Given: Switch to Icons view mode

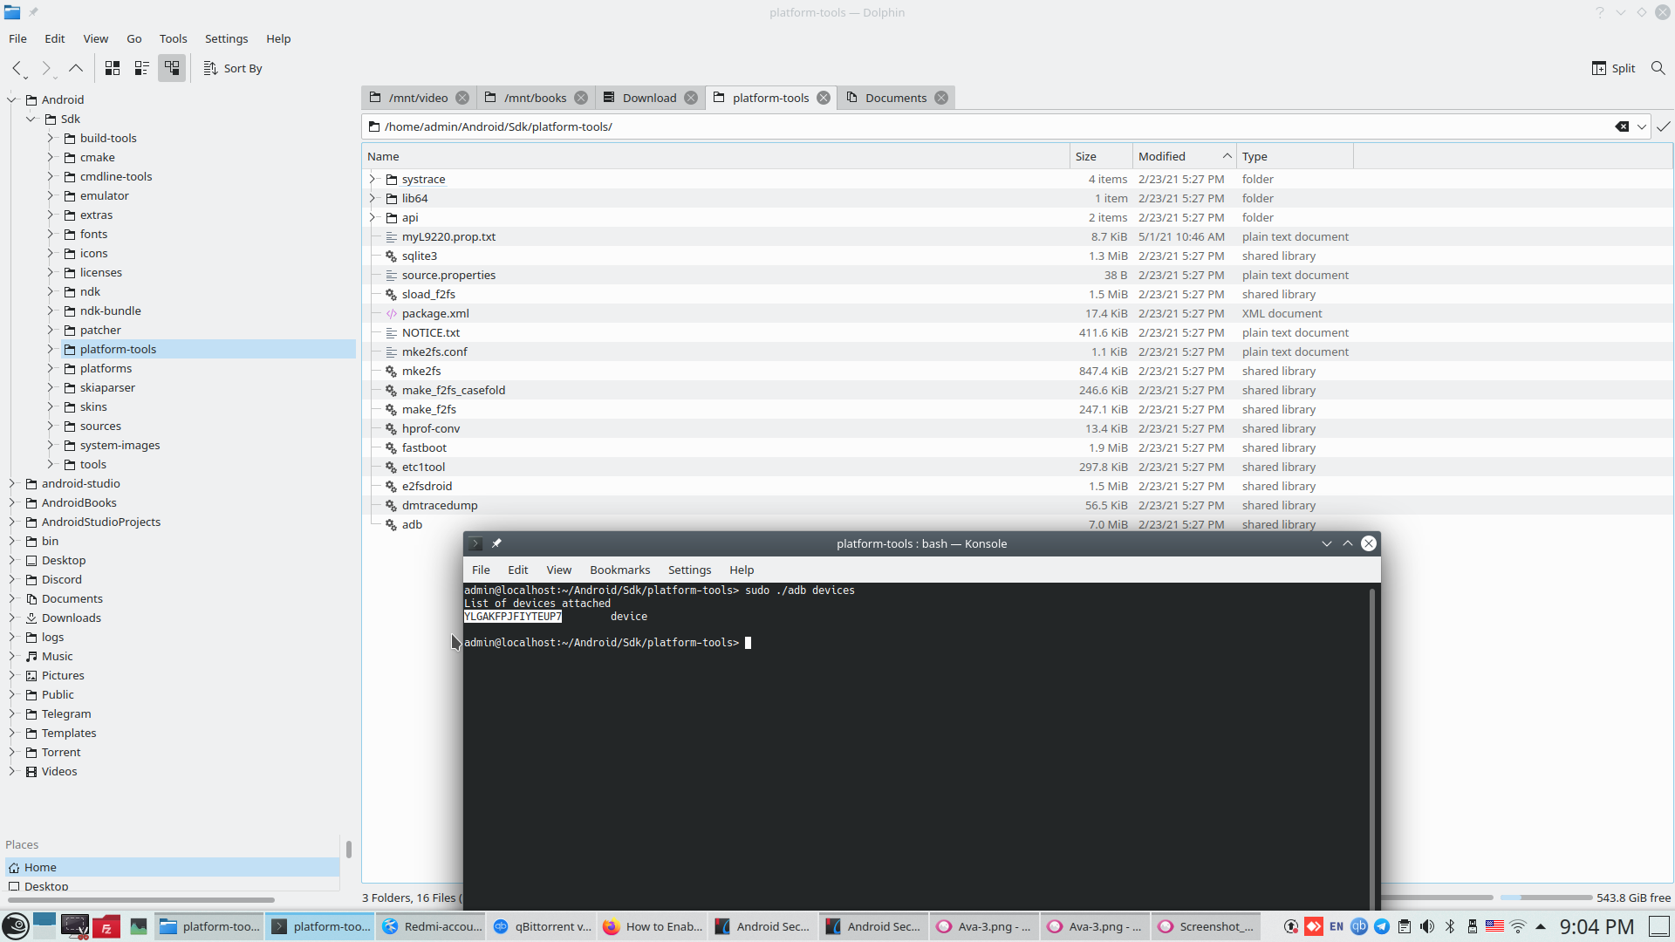Looking at the screenshot, I should pyautogui.click(x=113, y=68).
